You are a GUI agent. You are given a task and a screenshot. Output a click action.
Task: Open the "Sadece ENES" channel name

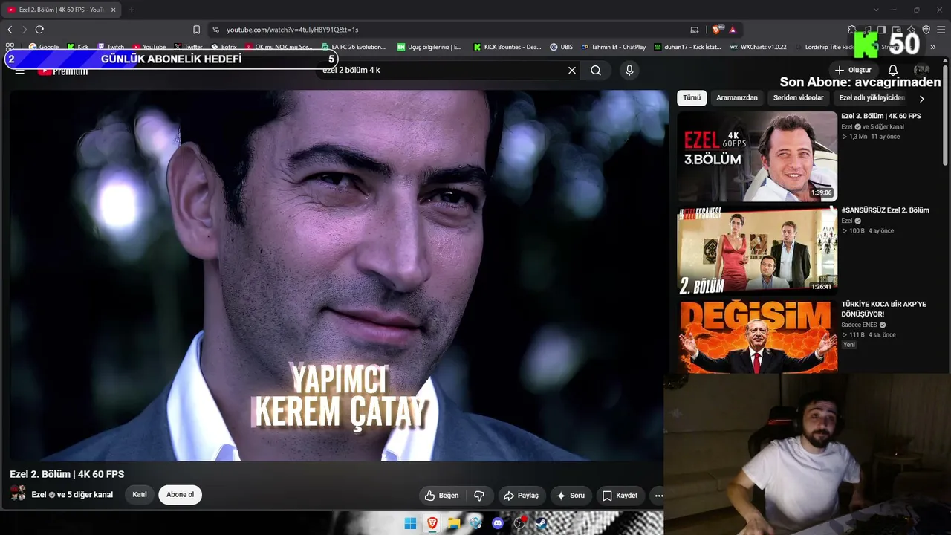point(860,325)
